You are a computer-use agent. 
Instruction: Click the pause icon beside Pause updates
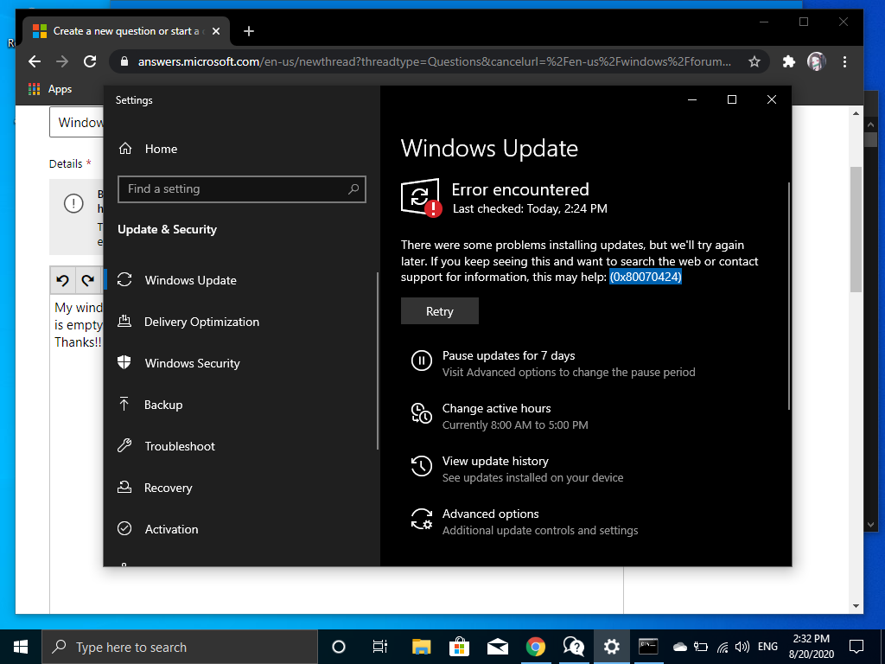[422, 361]
